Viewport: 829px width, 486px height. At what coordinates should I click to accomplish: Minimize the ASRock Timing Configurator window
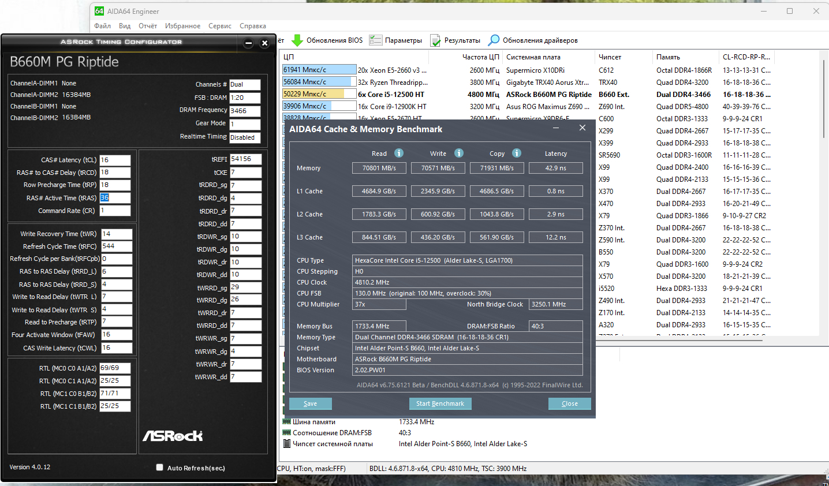249,43
